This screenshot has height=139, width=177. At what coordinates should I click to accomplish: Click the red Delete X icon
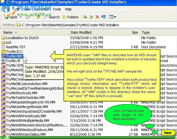pyautogui.click(x=97, y=17)
